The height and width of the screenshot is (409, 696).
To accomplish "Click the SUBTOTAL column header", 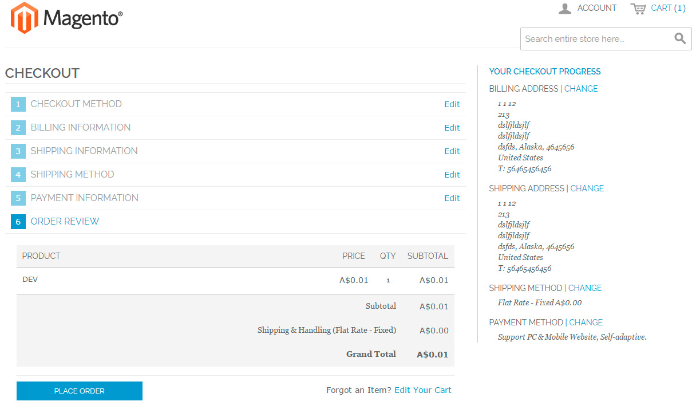I will [x=428, y=256].
